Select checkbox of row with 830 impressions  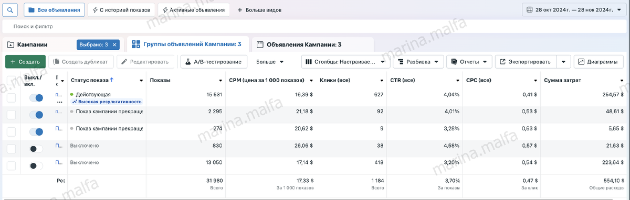(12, 149)
